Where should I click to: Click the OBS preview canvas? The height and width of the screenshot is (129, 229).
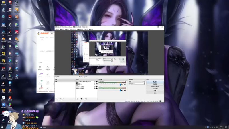(x=109, y=53)
